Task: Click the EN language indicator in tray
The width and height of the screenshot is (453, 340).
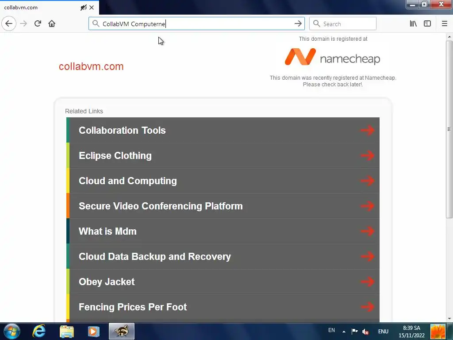Action: (331, 330)
